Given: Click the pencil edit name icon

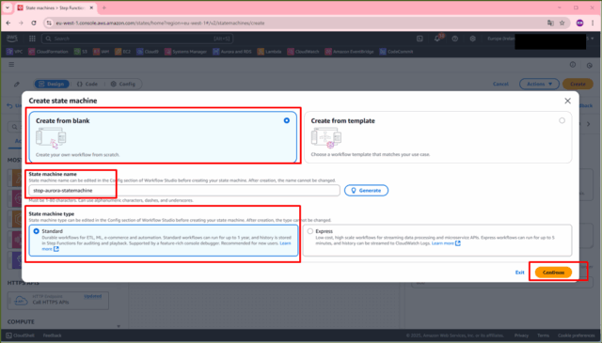Looking at the screenshot, I should tap(17, 84).
